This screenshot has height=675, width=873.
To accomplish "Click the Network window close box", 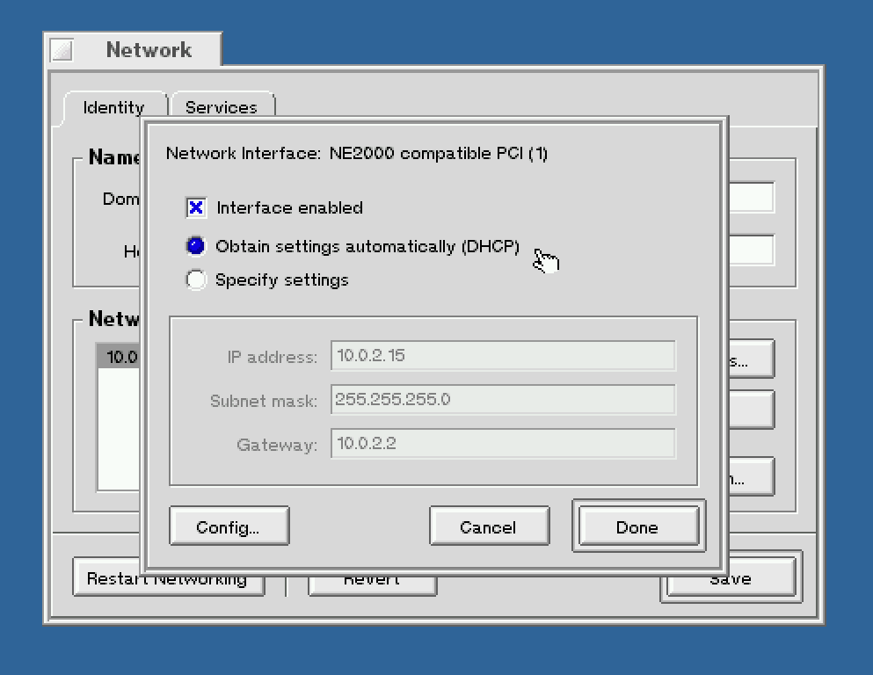I will click(62, 50).
